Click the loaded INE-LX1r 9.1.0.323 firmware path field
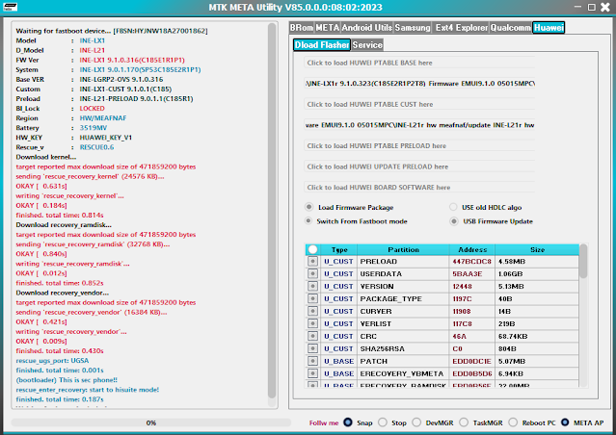This screenshot has width=616, height=435. click(419, 84)
